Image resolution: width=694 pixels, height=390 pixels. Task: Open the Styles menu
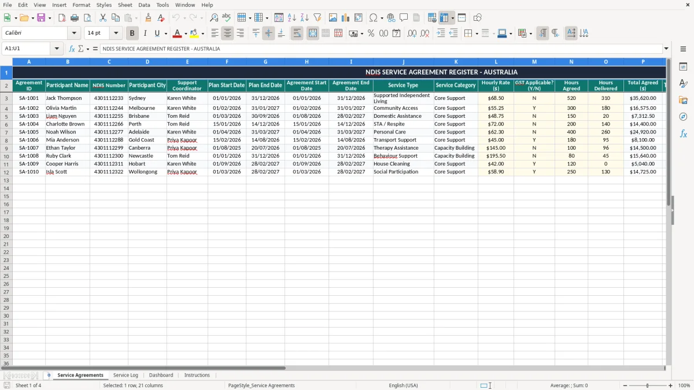pos(104,5)
